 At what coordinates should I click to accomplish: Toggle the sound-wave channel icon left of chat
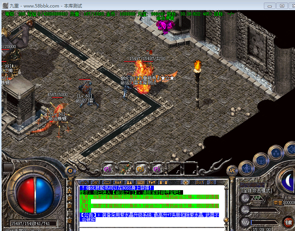pos(70,183)
